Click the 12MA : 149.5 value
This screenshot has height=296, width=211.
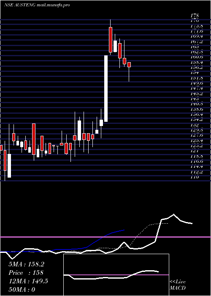(x=28, y=281)
